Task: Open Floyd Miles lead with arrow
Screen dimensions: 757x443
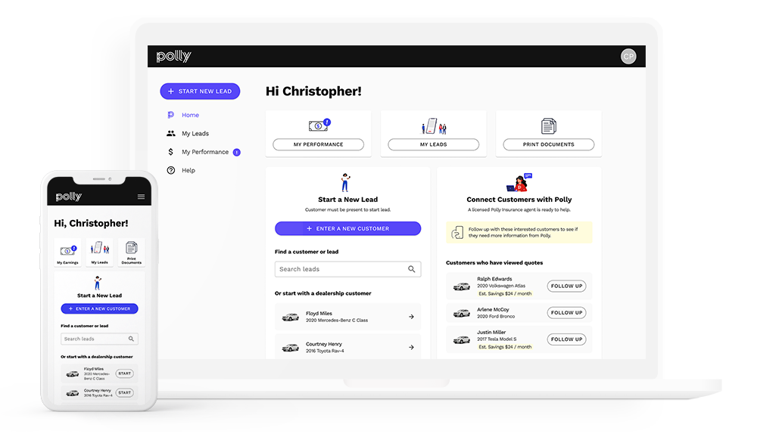Action: (x=411, y=317)
